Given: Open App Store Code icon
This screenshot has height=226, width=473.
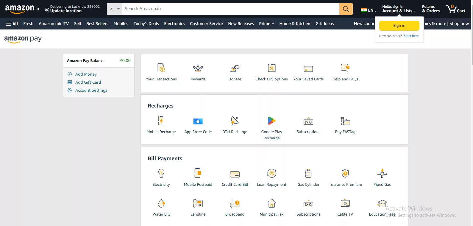Looking at the screenshot, I should (x=198, y=121).
